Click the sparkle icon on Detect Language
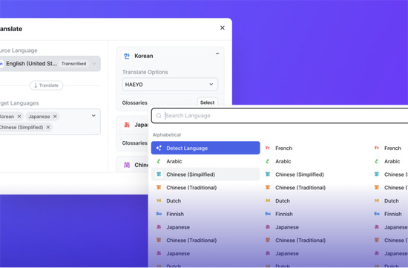This screenshot has height=268, width=408. [159, 148]
